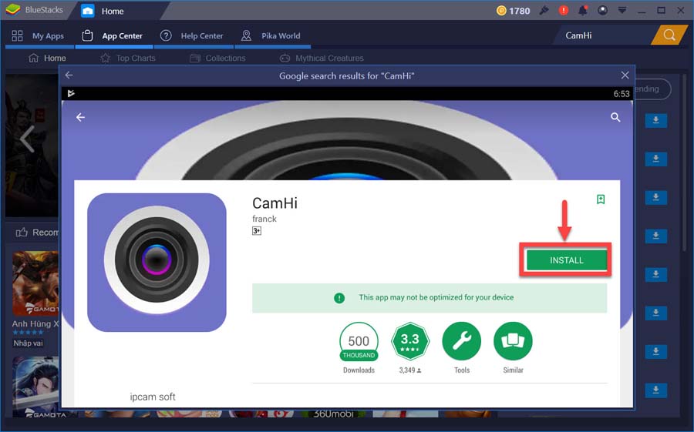This screenshot has height=432, width=694.
Task: Switch to App Center tab
Action: (x=114, y=36)
